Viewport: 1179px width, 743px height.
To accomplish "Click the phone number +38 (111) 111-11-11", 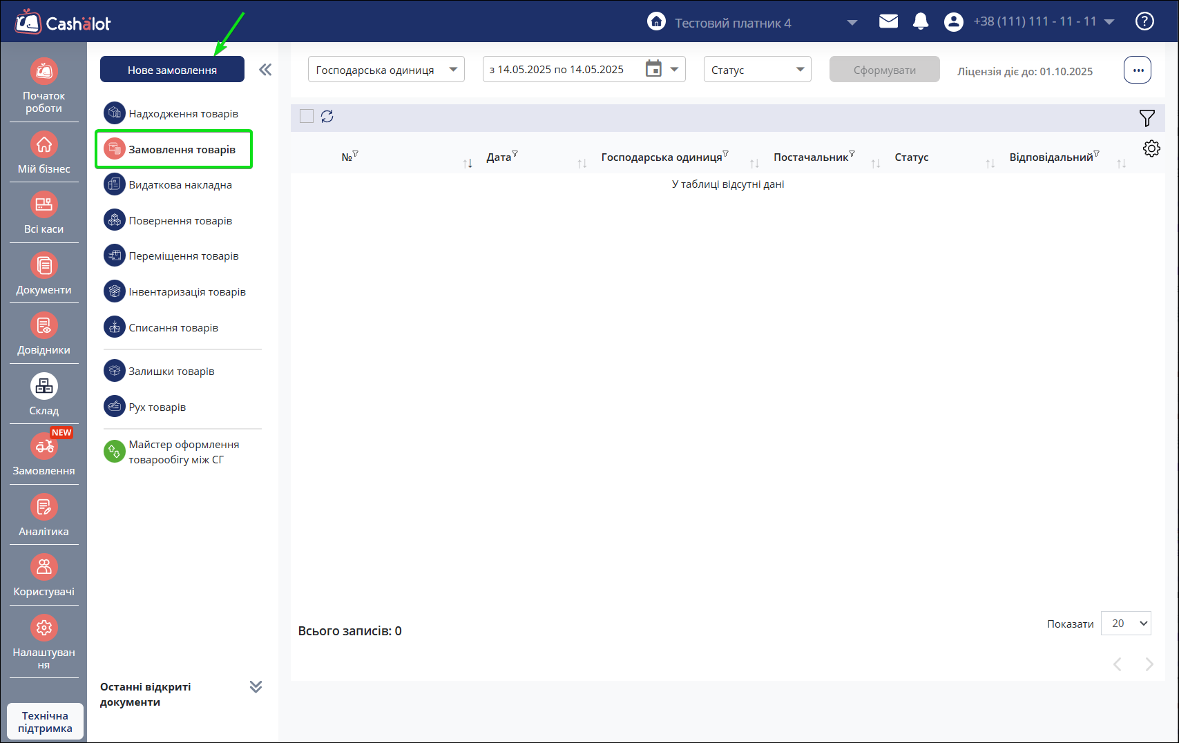I will pyautogui.click(x=1035, y=21).
